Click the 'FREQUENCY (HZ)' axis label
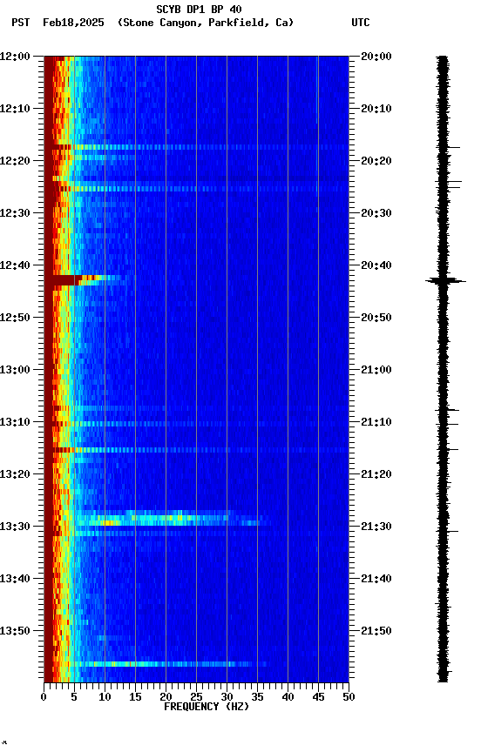481x752 pixels. point(207,708)
